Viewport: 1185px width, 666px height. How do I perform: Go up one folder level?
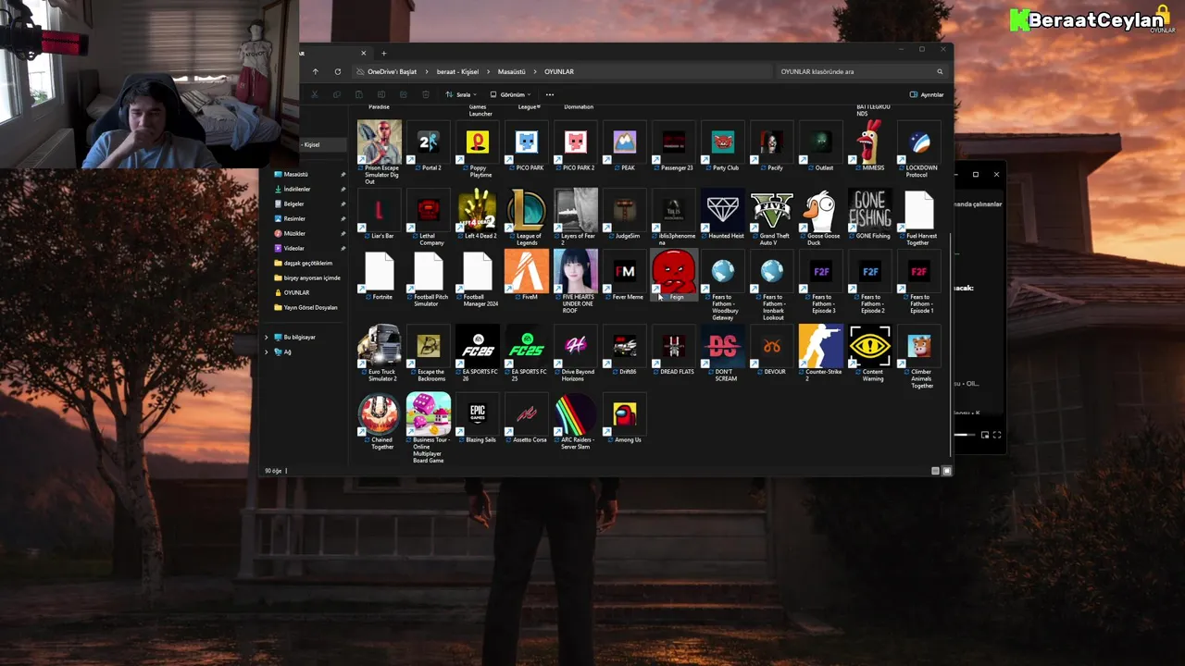click(x=315, y=71)
